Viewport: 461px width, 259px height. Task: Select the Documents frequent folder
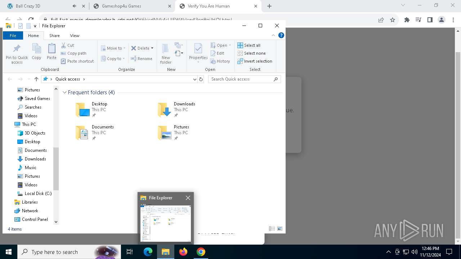(x=95, y=133)
